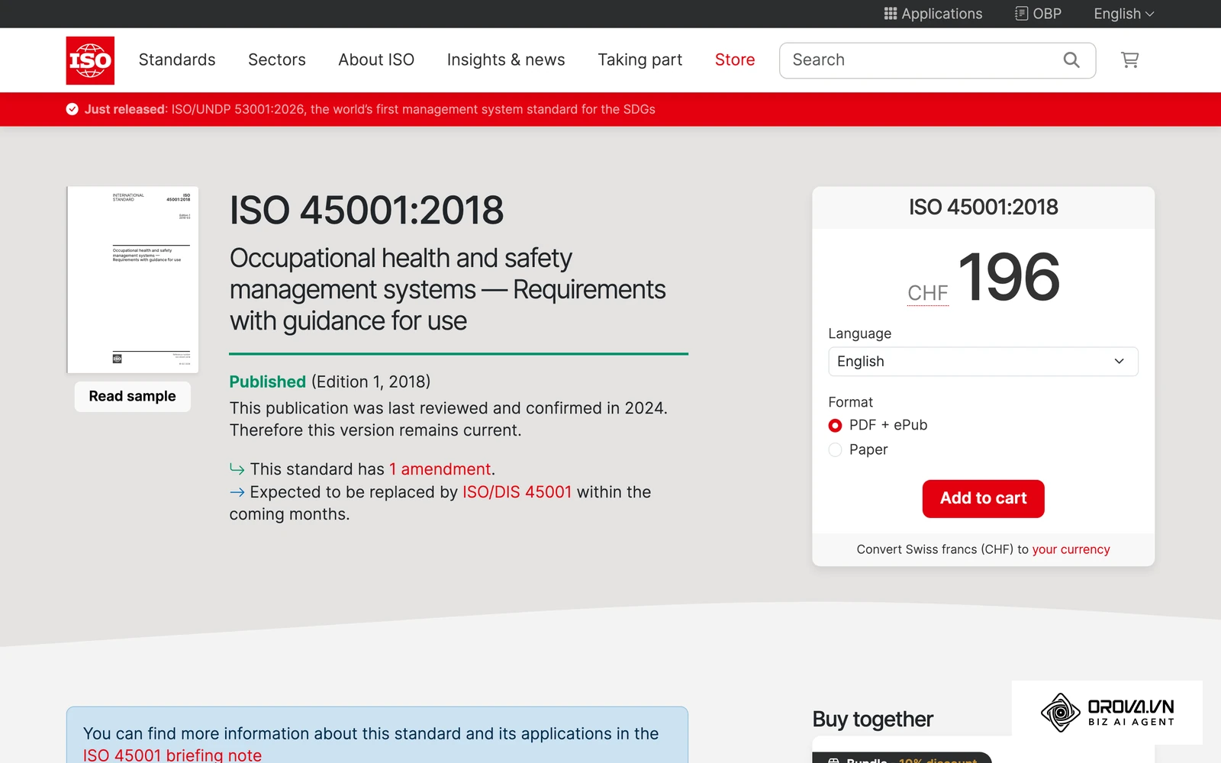Open the 1 amendment link

pos(440,469)
